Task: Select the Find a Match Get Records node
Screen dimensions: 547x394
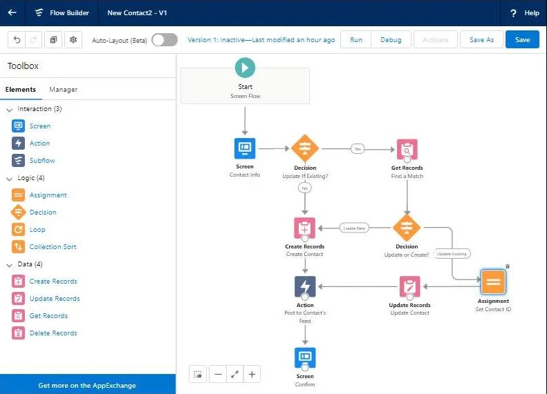Action: pos(407,150)
